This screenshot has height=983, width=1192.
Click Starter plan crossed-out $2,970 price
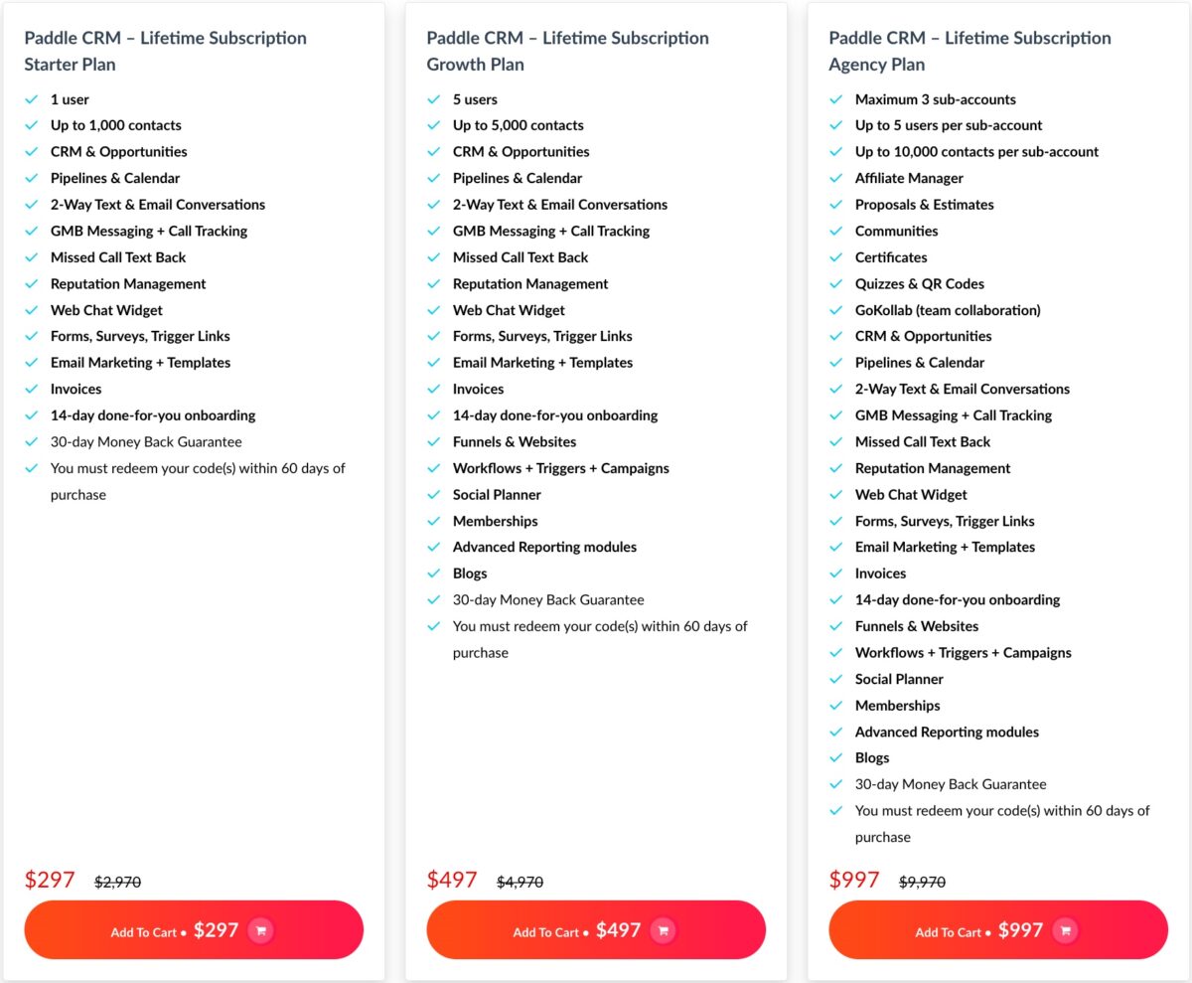[117, 882]
